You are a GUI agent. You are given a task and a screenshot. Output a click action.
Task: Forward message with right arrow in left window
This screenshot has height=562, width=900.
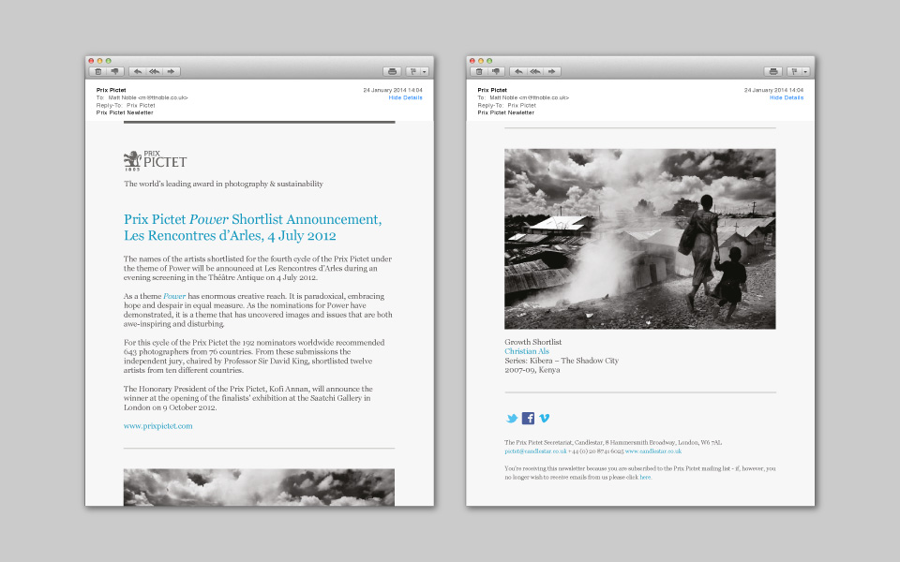click(x=171, y=72)
